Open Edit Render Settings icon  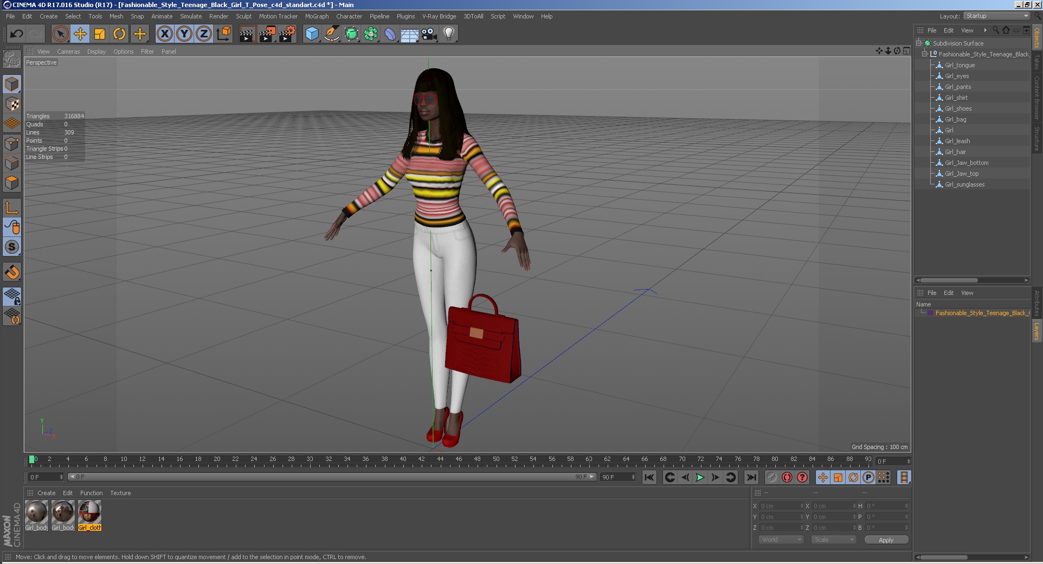tap(287, 34)
